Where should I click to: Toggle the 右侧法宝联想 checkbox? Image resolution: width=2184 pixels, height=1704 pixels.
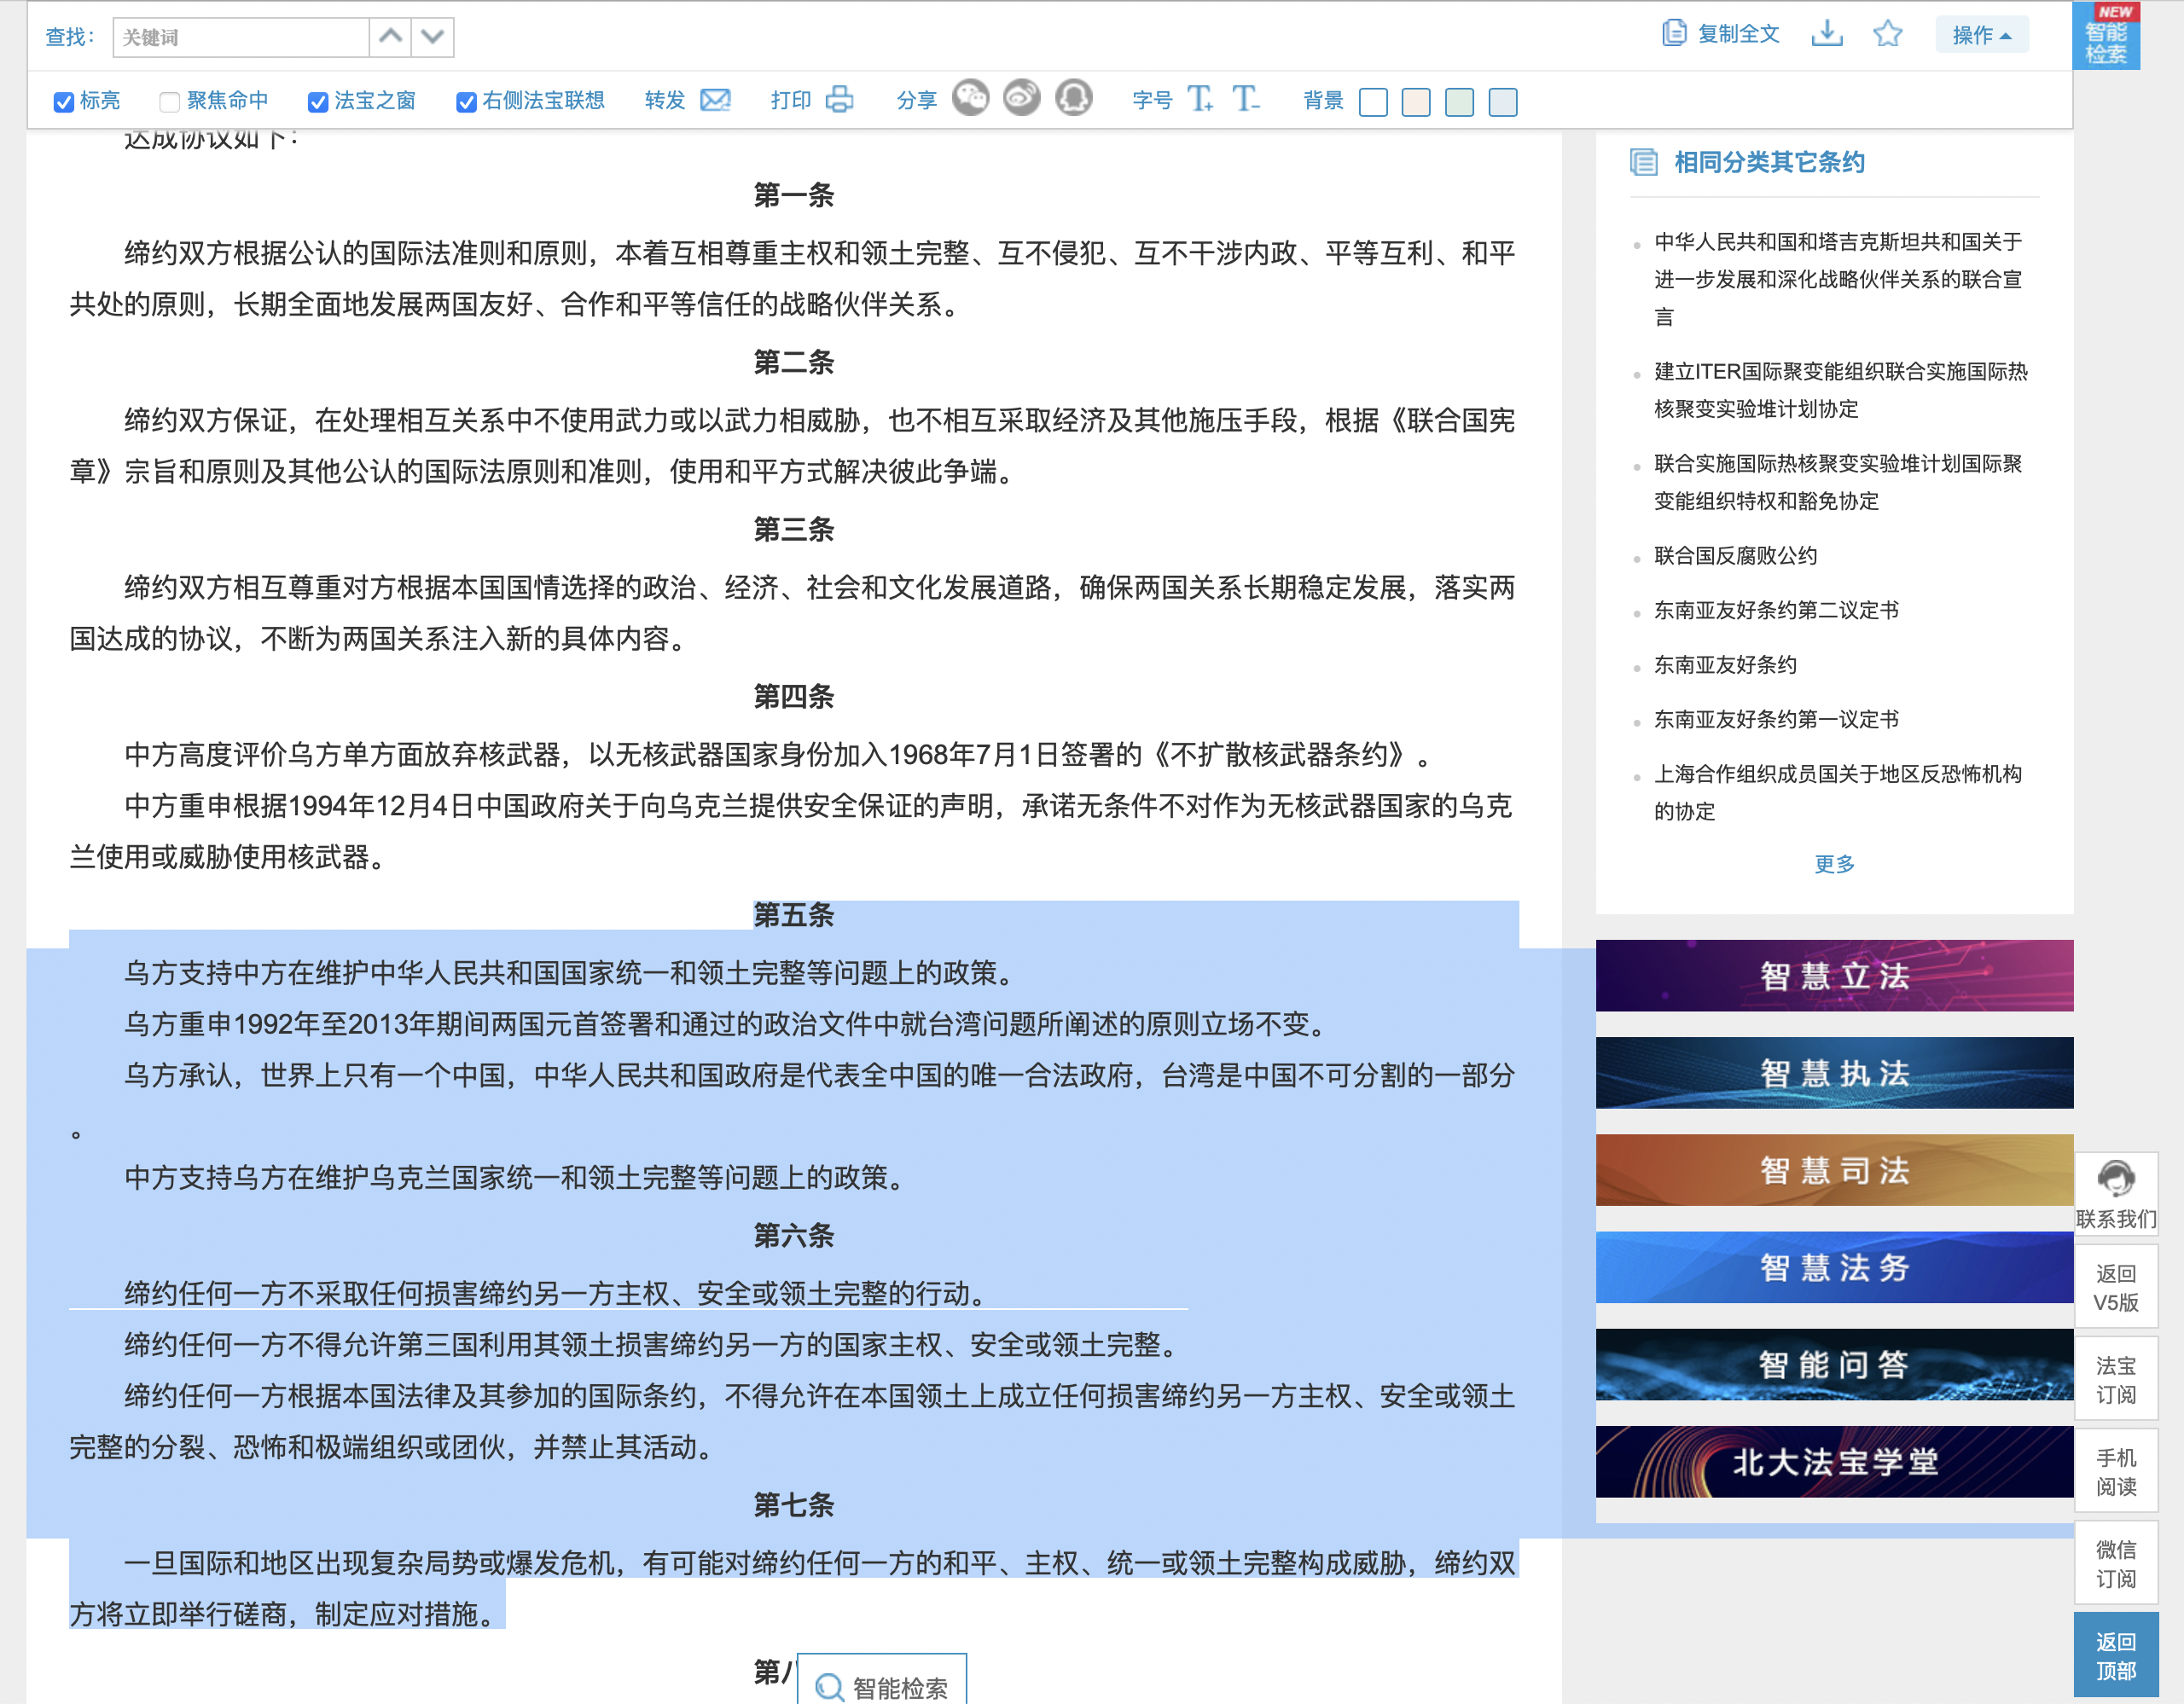pos(466,102)
